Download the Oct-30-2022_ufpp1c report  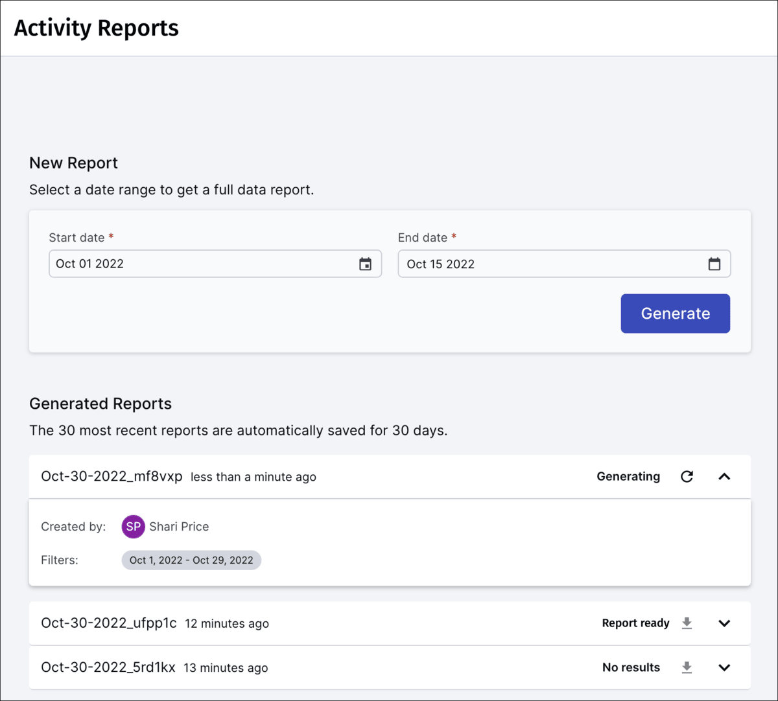point(687,623)
